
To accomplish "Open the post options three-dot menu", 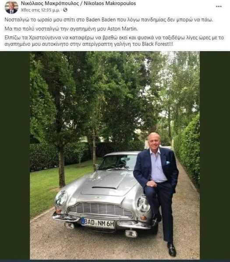I will pyautogui.click(x=219, y=7).
